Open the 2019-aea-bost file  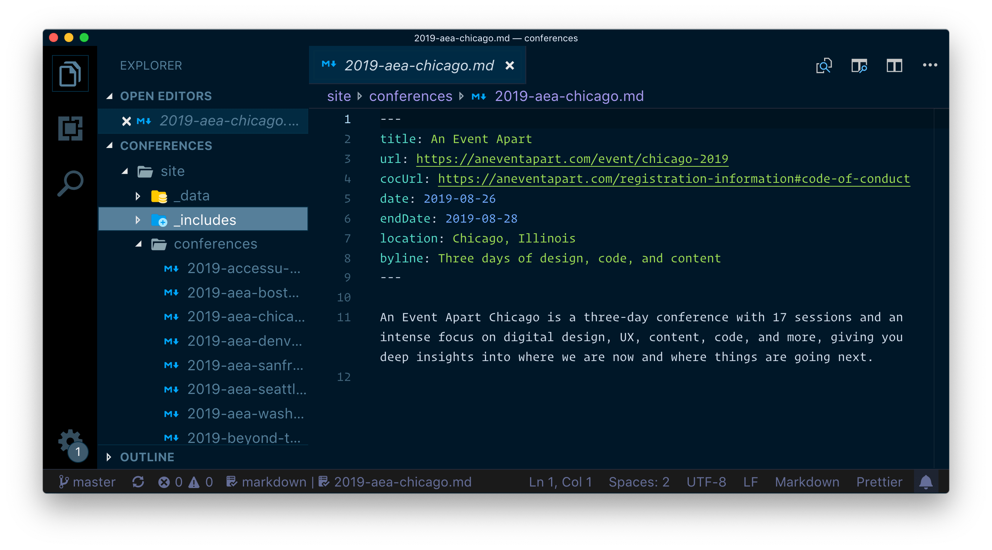(x=243, y=293)
